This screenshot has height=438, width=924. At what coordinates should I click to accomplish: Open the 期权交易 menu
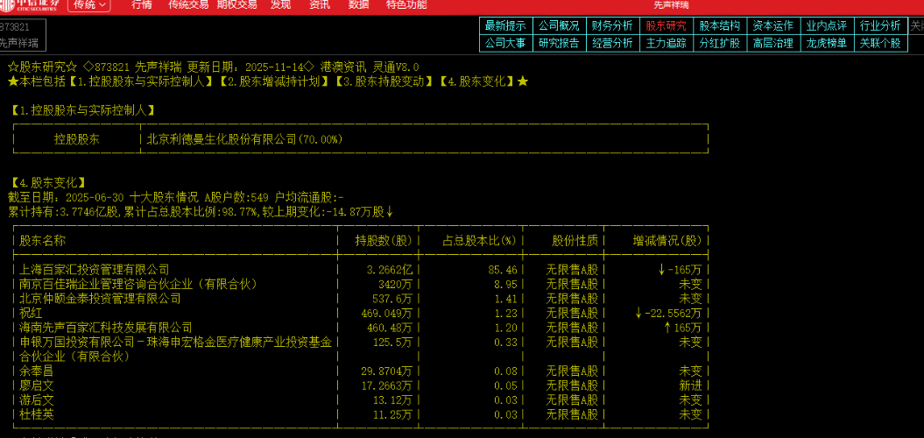236,4
